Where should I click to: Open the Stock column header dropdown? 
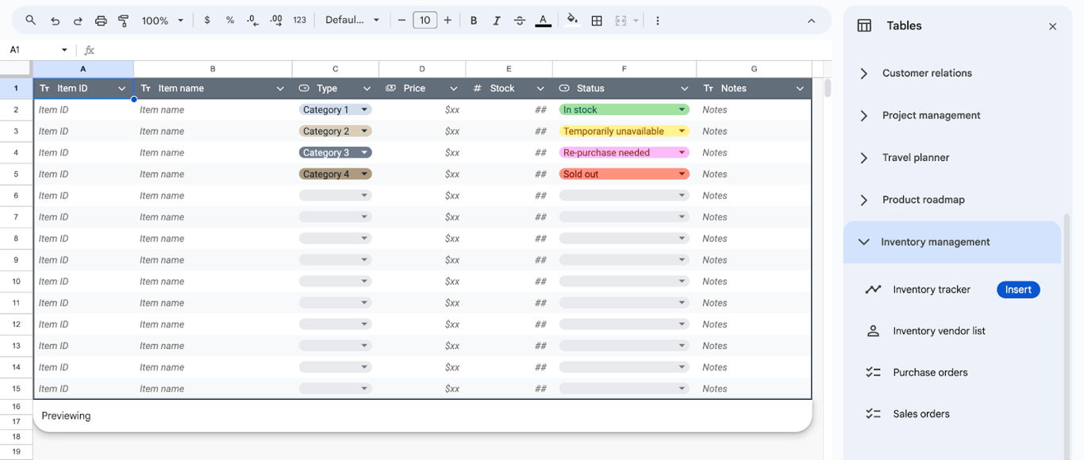coord(540,88)
